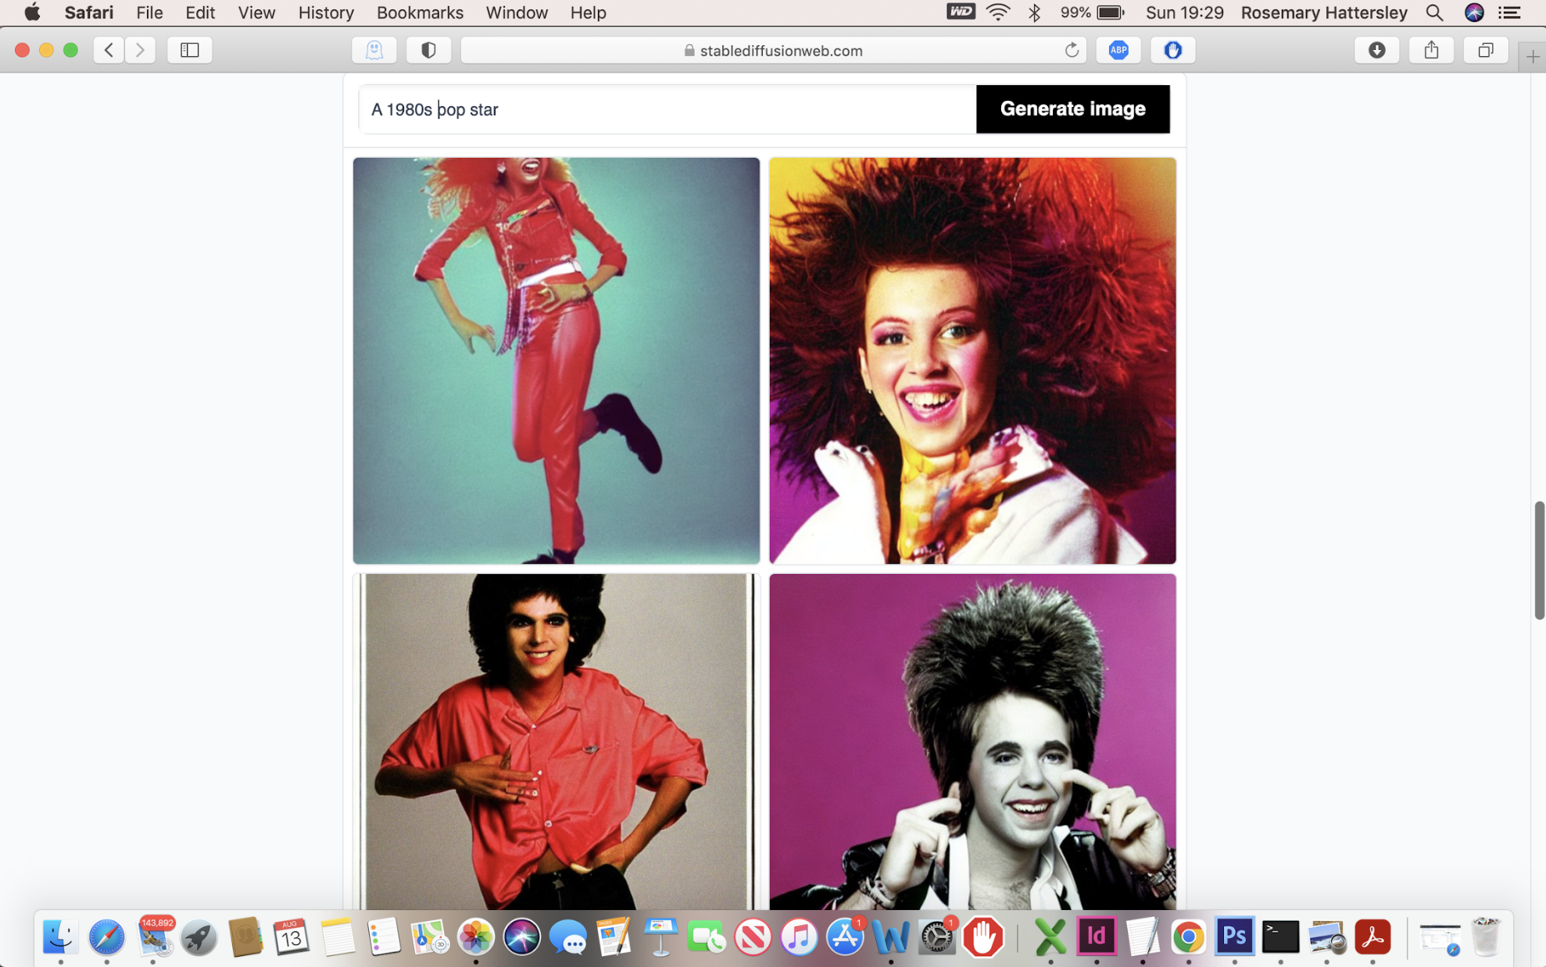This screenshot has width=1546, height=967.
Task: Open Spotlight search in menu bar
Action: (x=1434, y=12)
